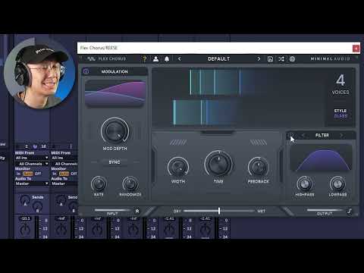Toggle the Filter section power button
Screen dimensions: 364x273
(x=291, y=136)
